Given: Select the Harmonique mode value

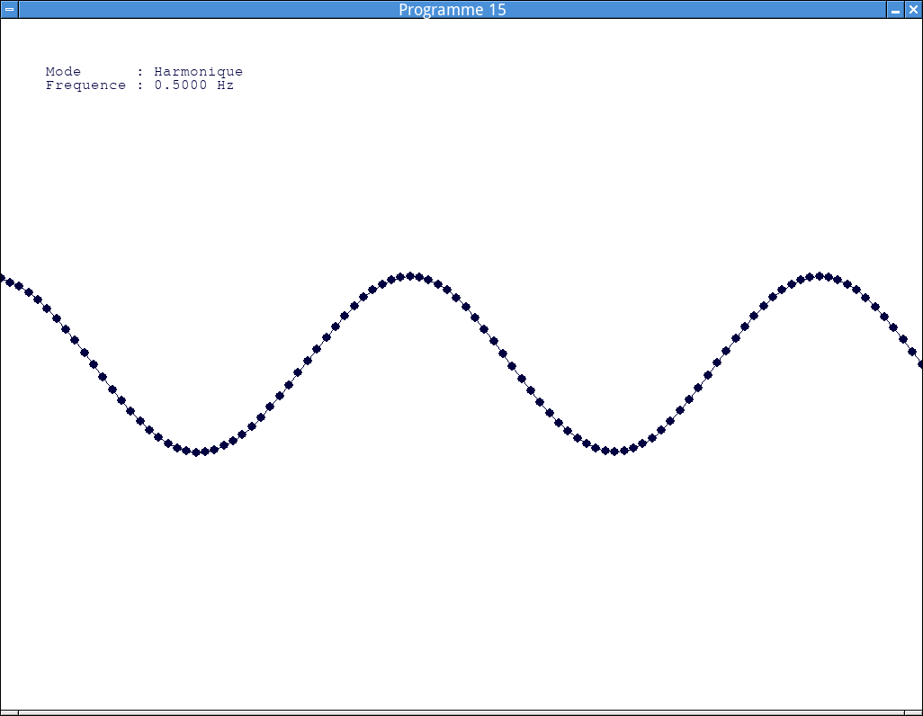Looking at the screenshot, I should coord(198,72).
